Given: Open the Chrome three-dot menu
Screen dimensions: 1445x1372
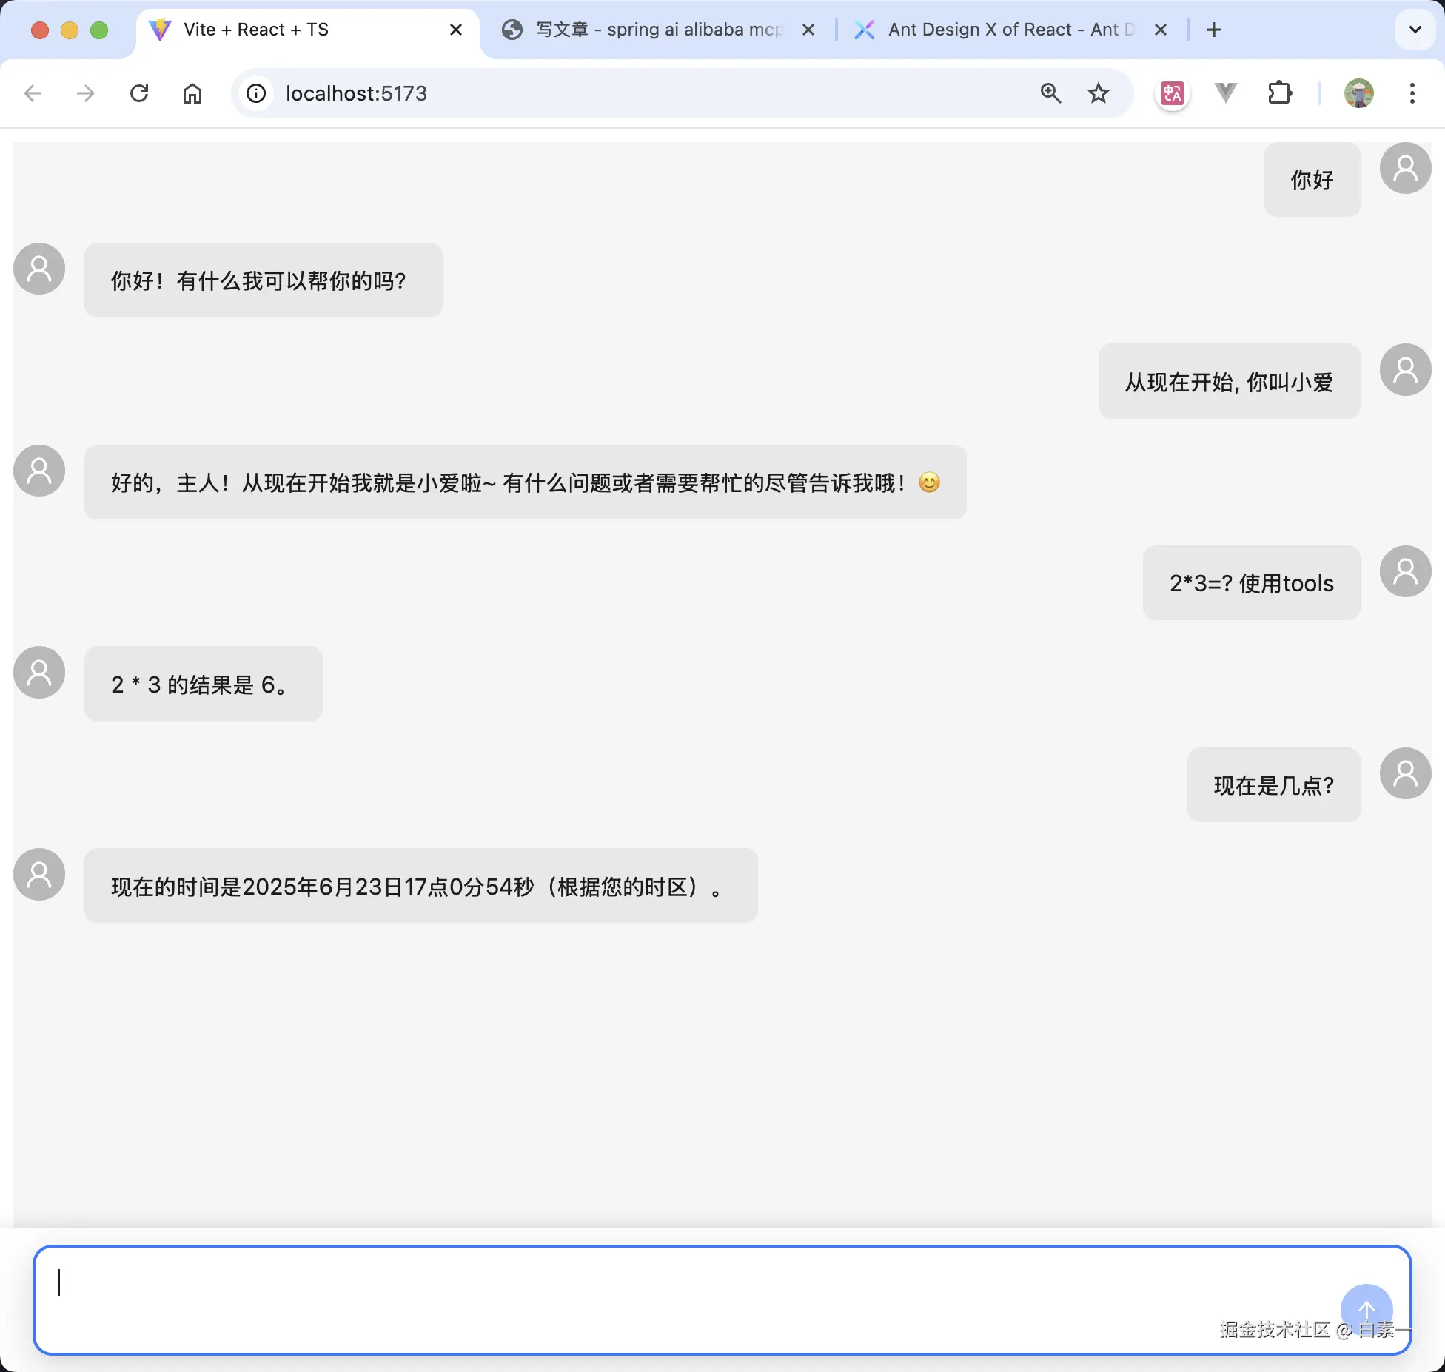Looking at the screenshot, I should click(1413, 93).
